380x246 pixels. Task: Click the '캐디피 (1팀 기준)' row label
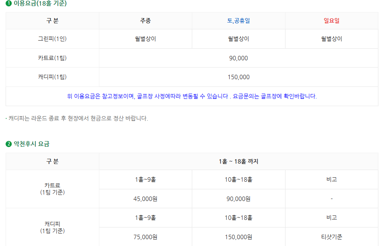tap(52, 228)
